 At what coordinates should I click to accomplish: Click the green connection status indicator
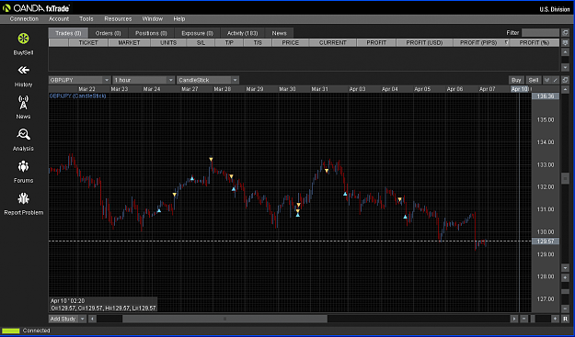click(11, 331)
